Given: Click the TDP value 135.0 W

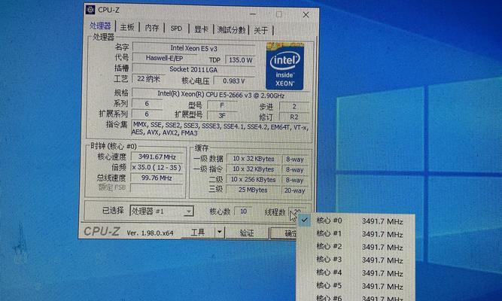Looking at the screenshot, I should click(241, 60).
